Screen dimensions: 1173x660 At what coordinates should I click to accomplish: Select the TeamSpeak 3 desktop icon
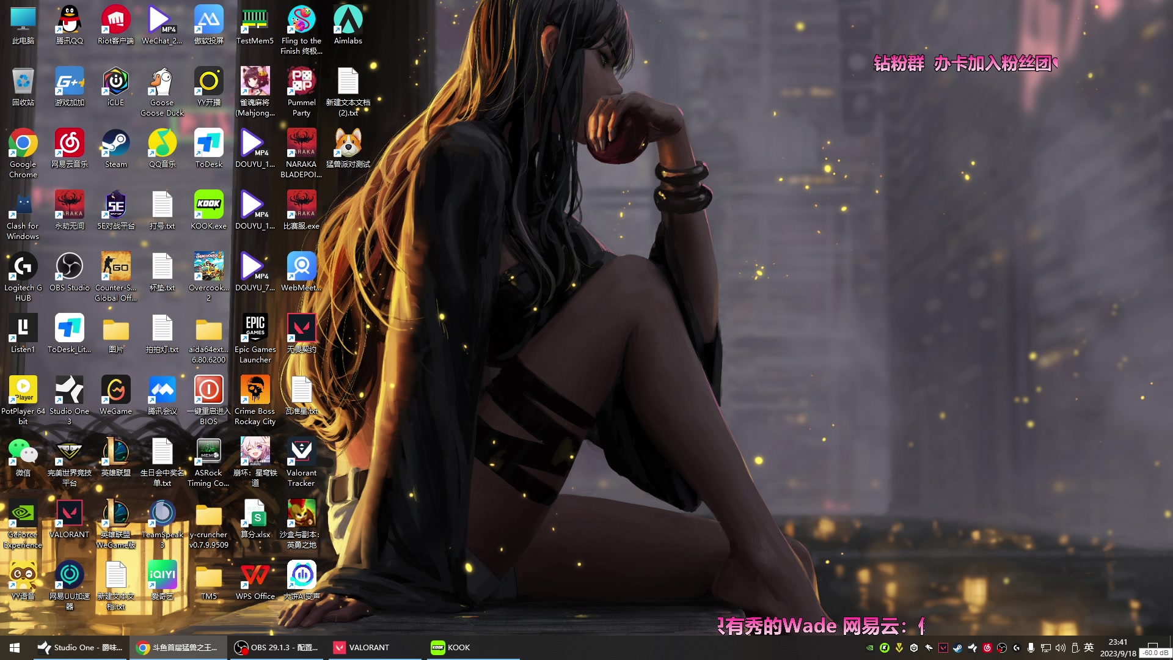point(163,524)
